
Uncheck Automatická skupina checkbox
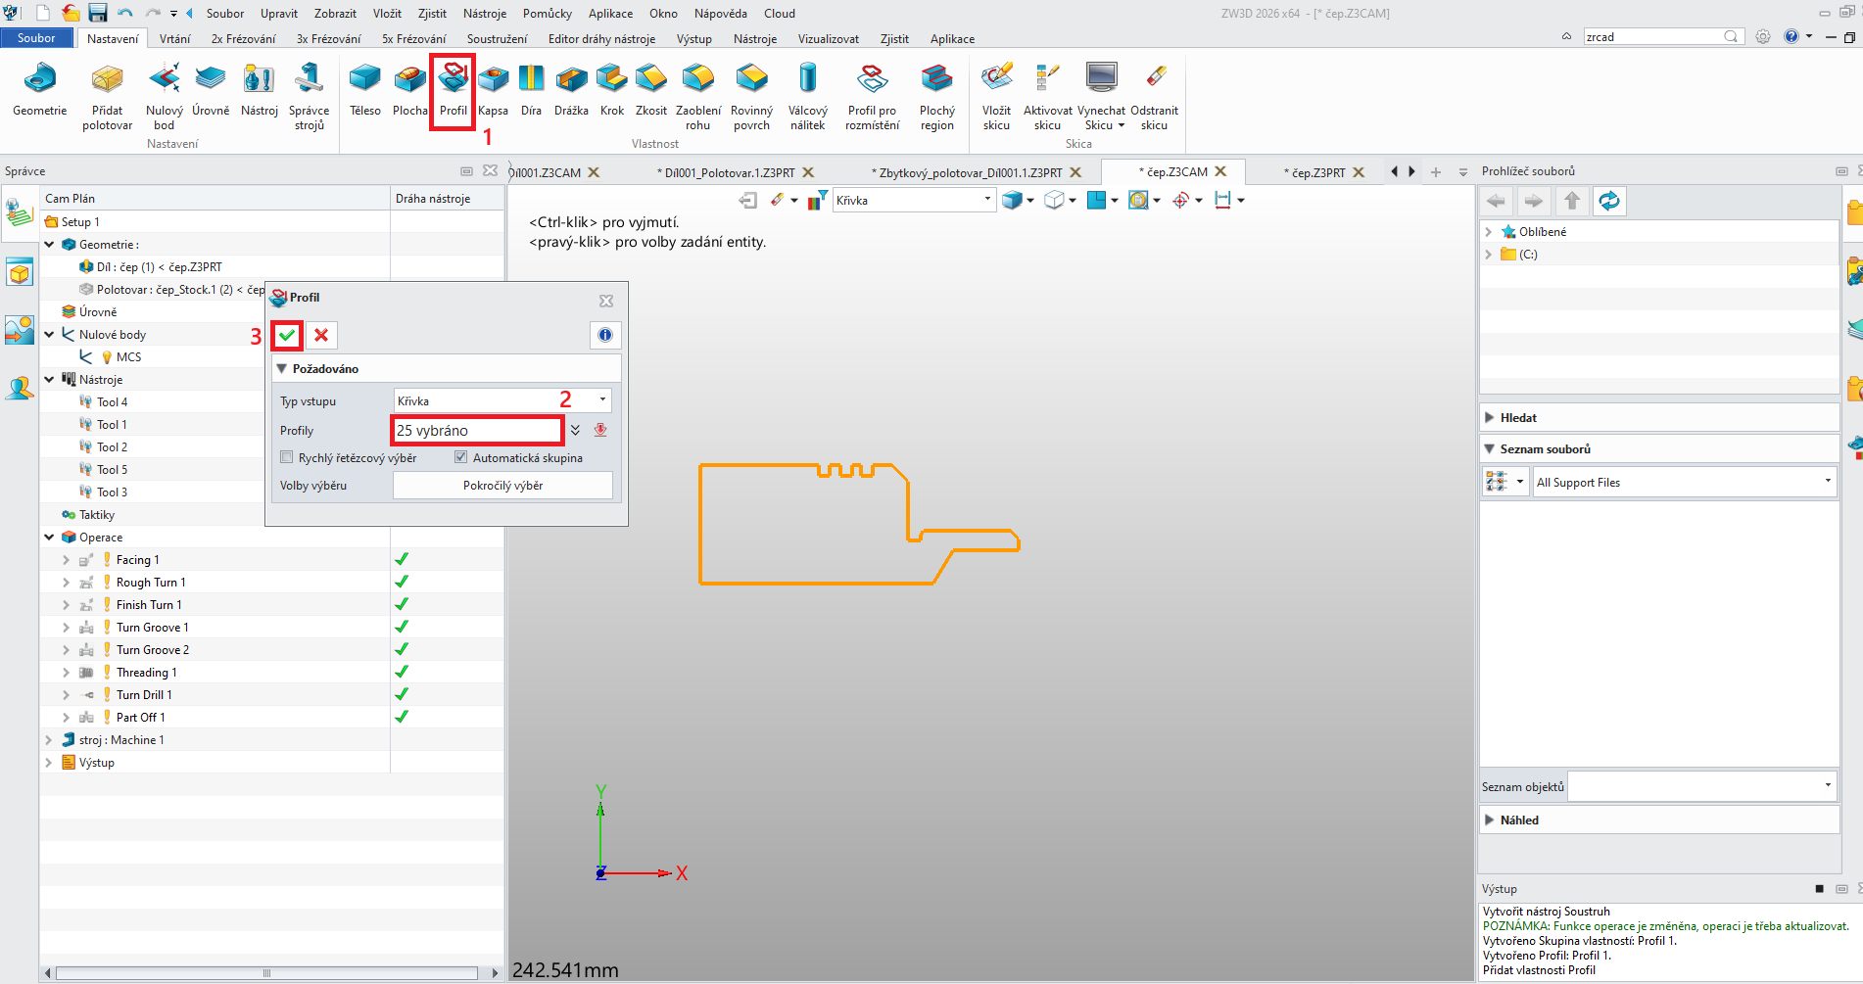pyautogui.click(x=460, y=457)
